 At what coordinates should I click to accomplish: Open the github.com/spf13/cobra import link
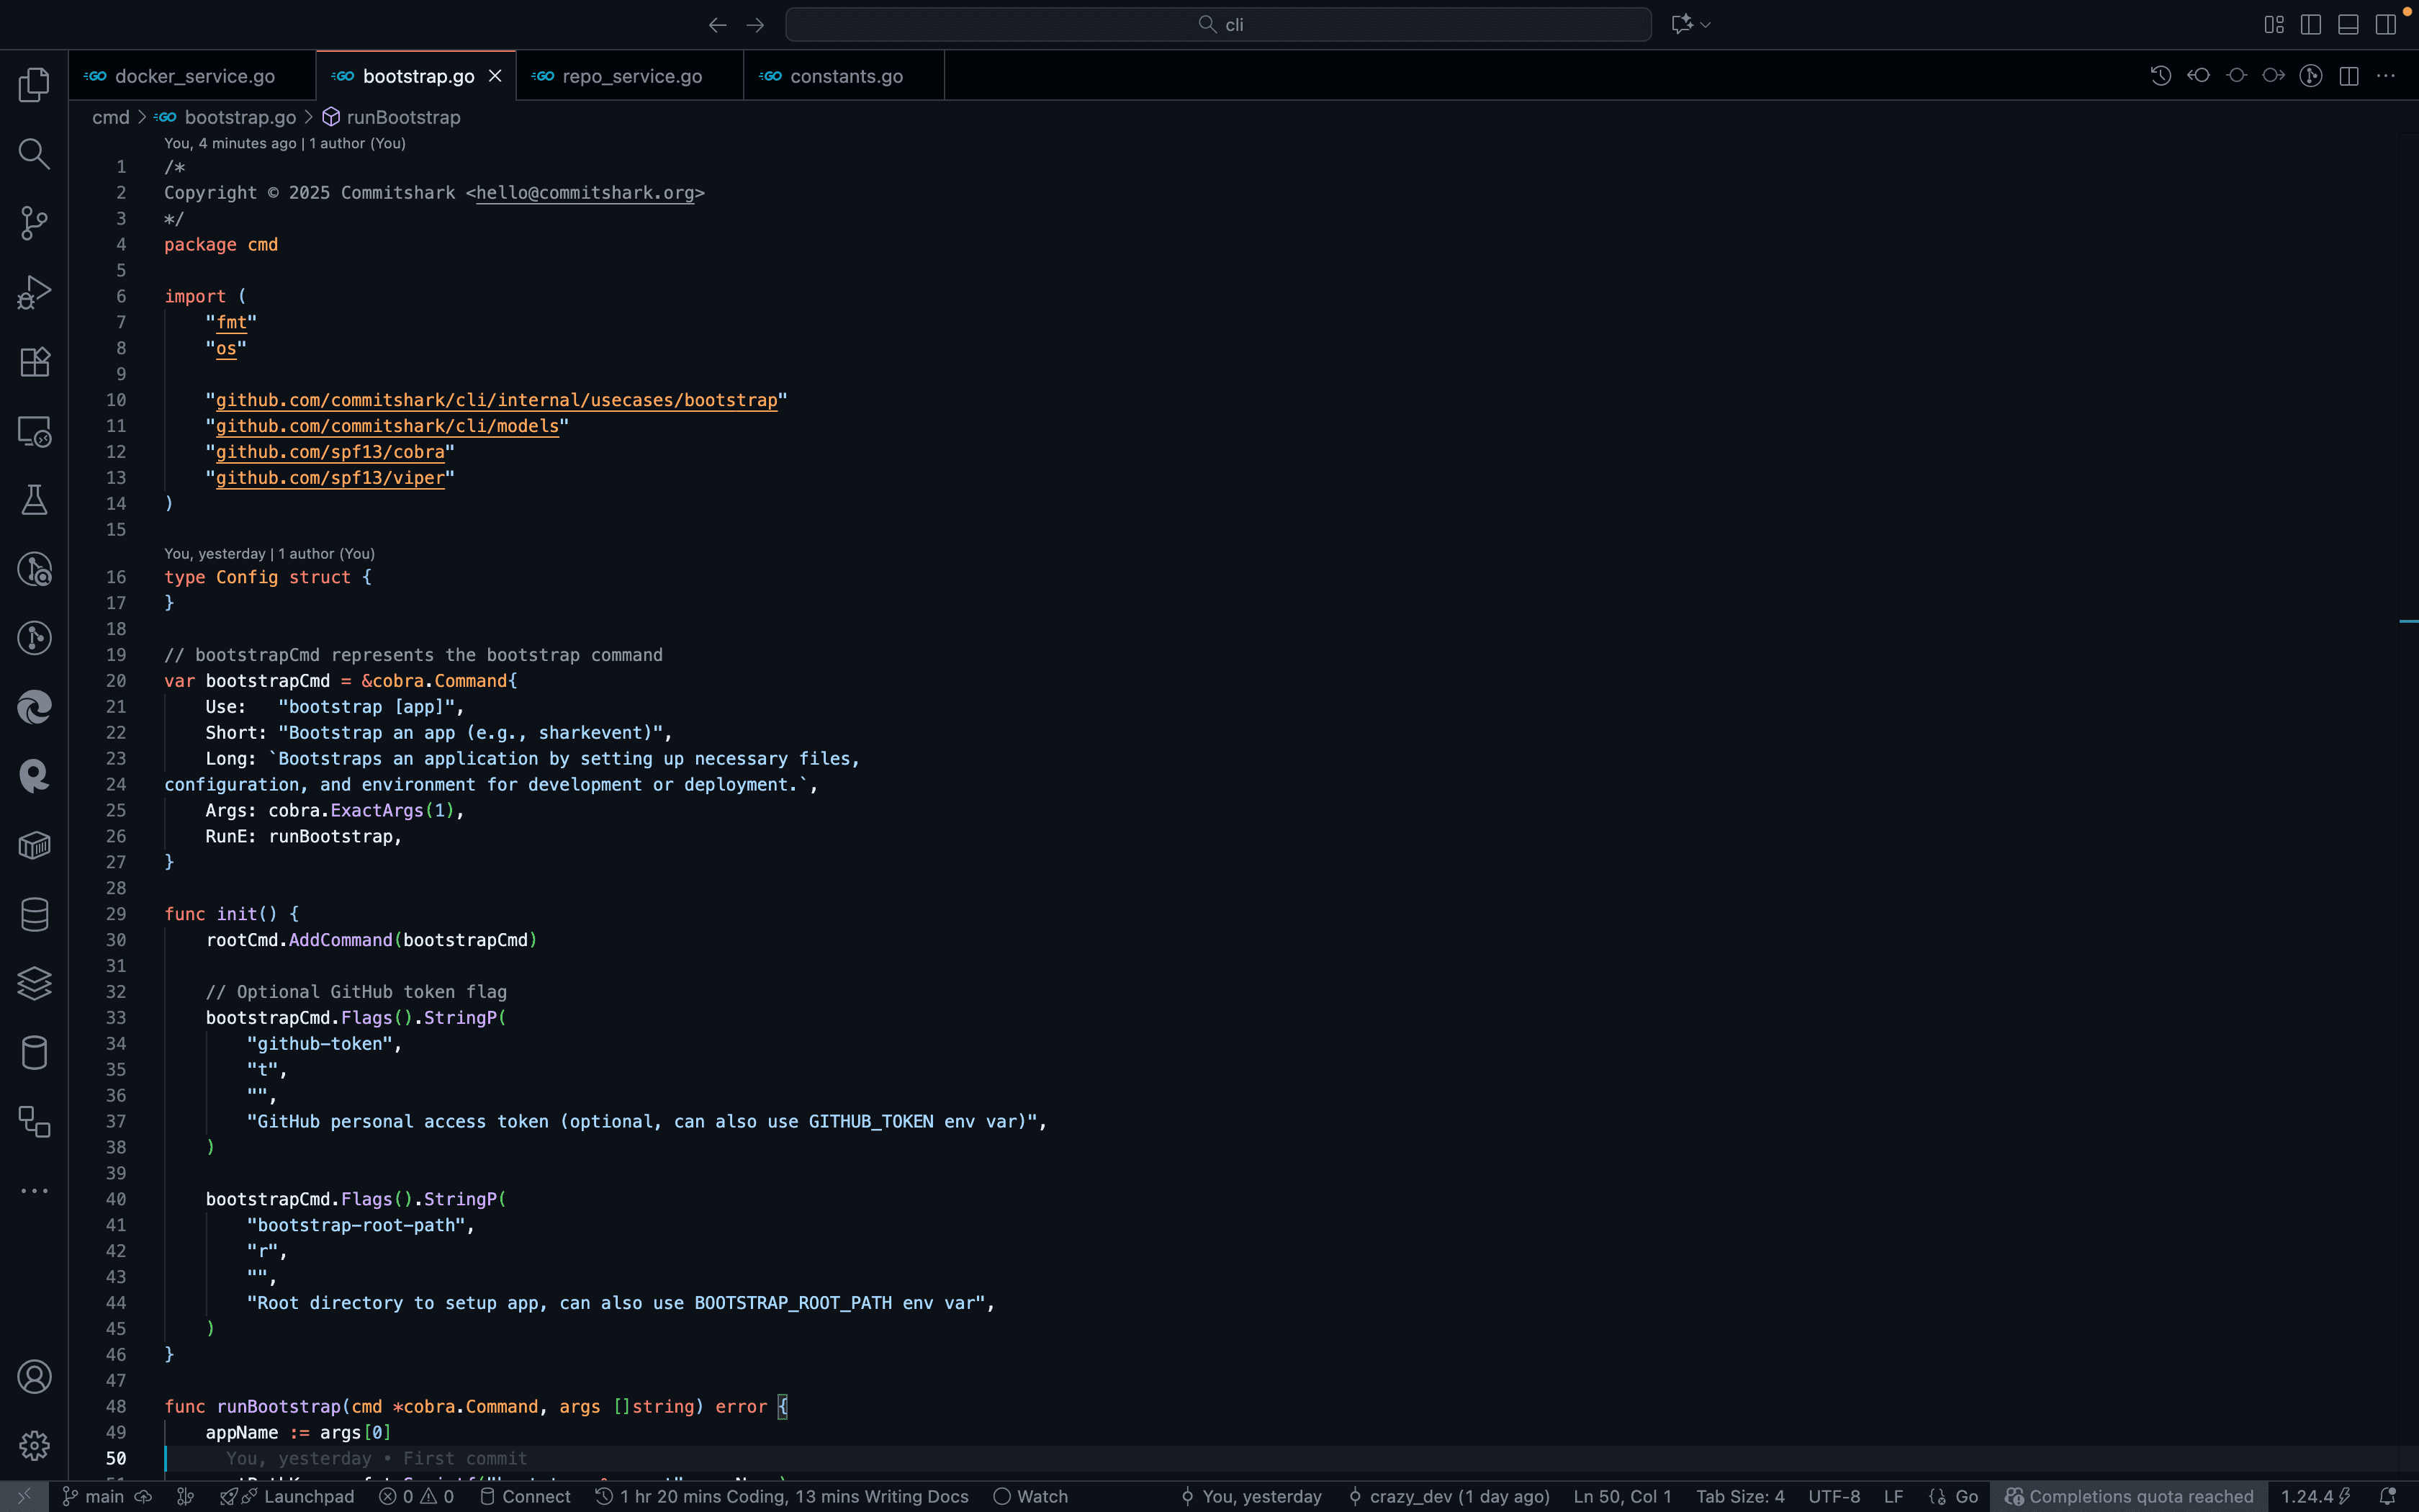(330, 452)
